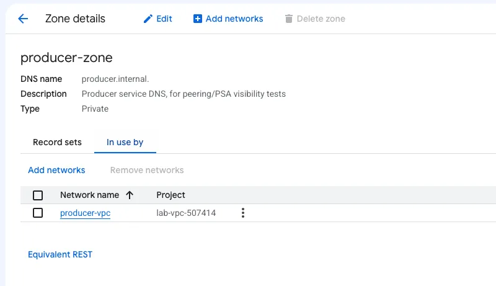This screenshot has height=286, width=496.
Task: Click the producer-zone heading
Action: pos(66,58)
